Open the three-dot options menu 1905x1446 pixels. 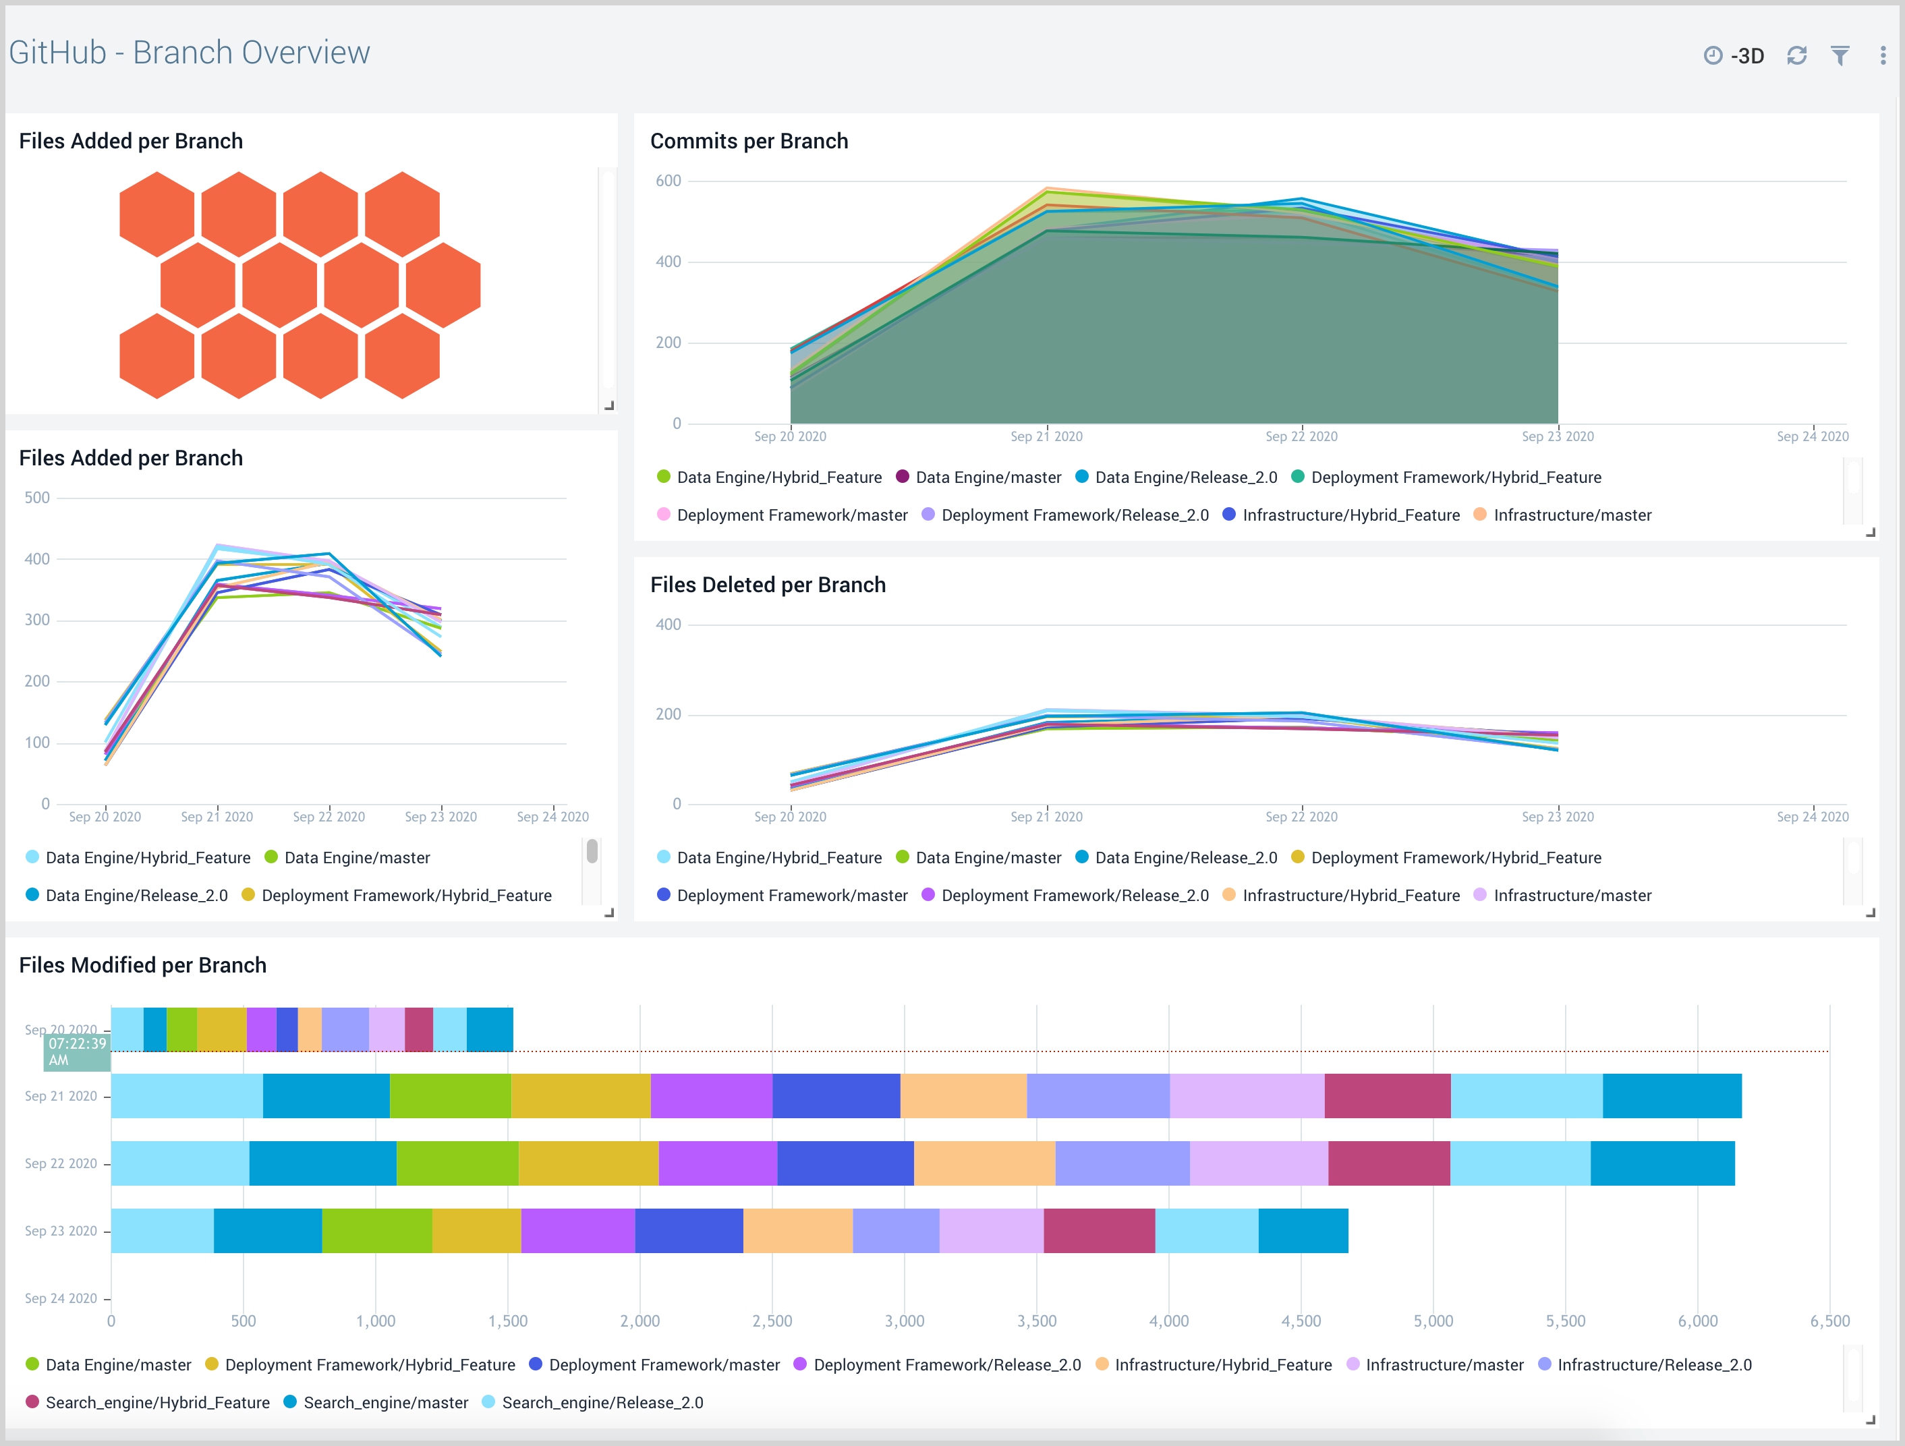point(1883,54)
